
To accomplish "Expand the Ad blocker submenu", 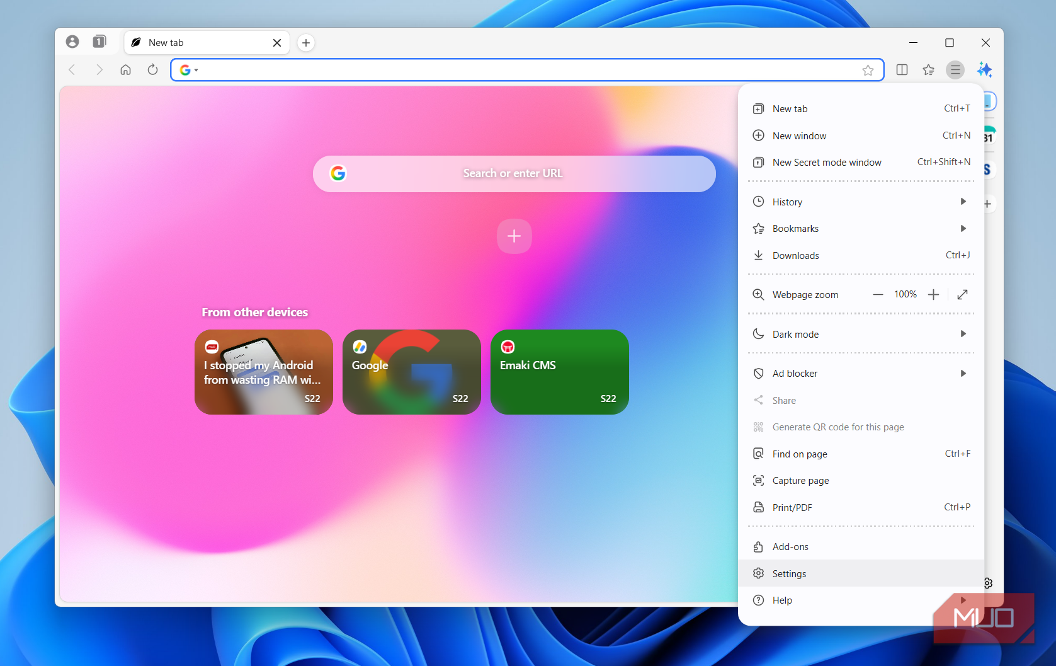I will point(861,374).
